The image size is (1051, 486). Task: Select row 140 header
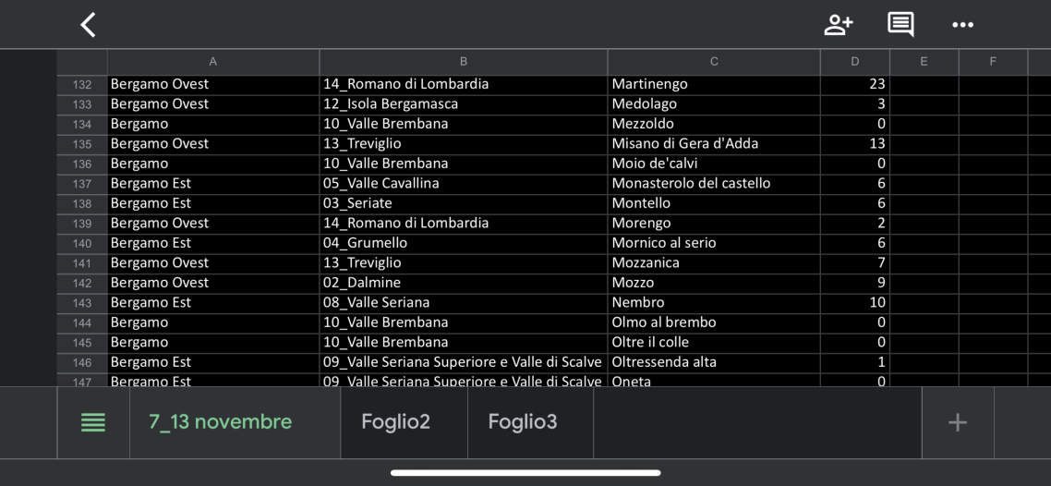pyautogui.click(x=82, y=243)
